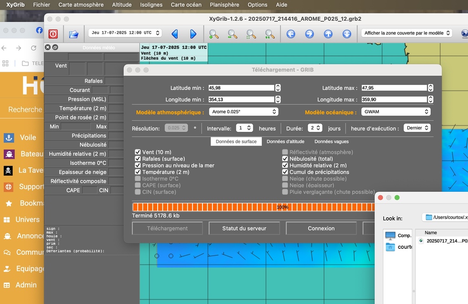Open the Carte atmosphère menu

[x=81, y=5]
